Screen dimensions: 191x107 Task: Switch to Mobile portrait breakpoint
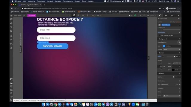tap(87, 15)
